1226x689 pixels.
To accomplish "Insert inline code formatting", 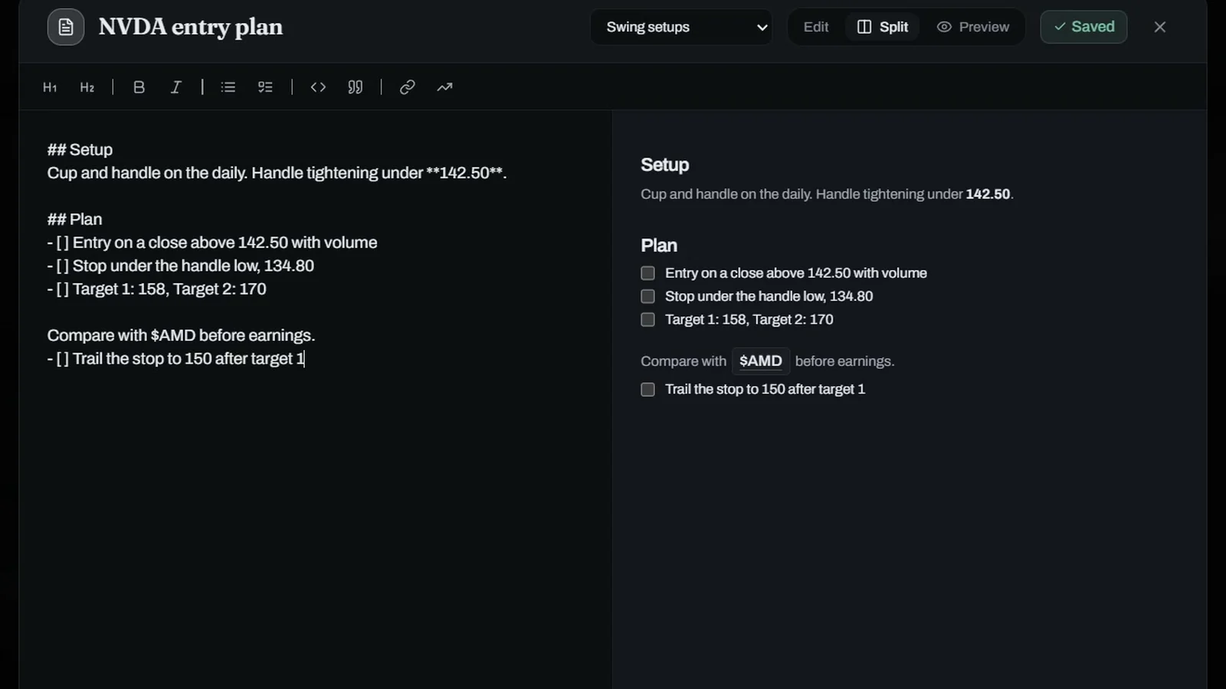I will click(x=318, y=87).
